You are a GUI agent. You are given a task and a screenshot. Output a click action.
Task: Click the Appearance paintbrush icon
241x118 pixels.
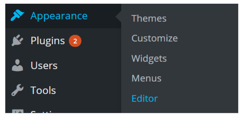[17, 15]
